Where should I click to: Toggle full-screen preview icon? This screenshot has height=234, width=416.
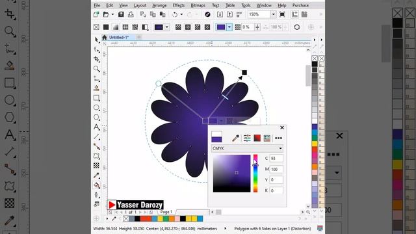[x=282, y=14]
